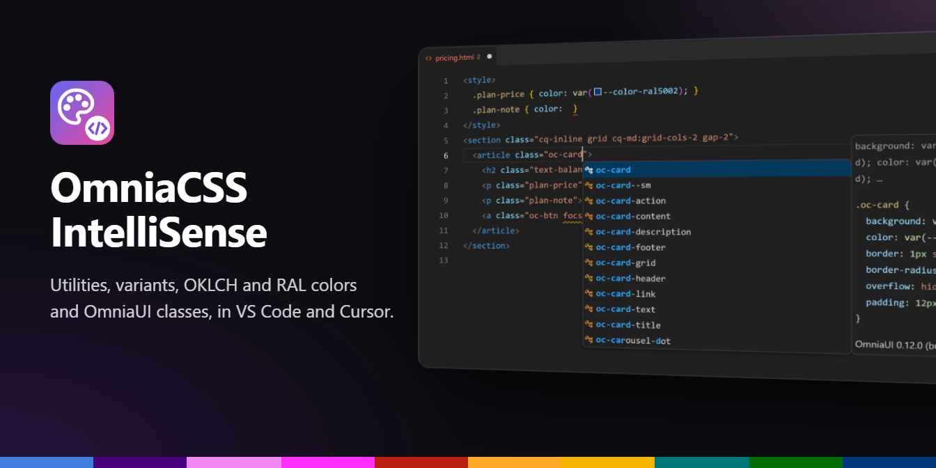Click the OmniaCSS palette logo icon
The height and width of the screenshot is (468, 936).
[82, 113]
